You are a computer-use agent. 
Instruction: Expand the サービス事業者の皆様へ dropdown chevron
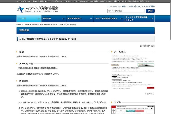coord(121,19)
